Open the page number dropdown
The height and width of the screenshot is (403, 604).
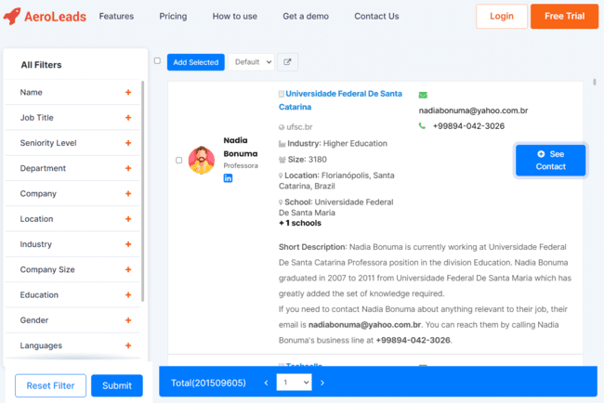294,383
